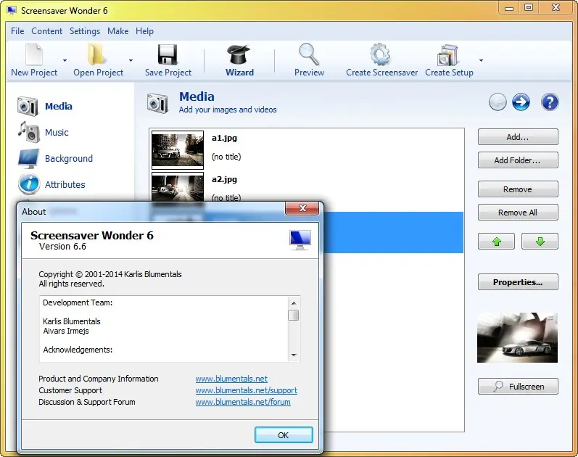The image size is (578, 457).
Task: Launch the Wizard hat icon
Action: pyautogui.click(x=239, y=54)
